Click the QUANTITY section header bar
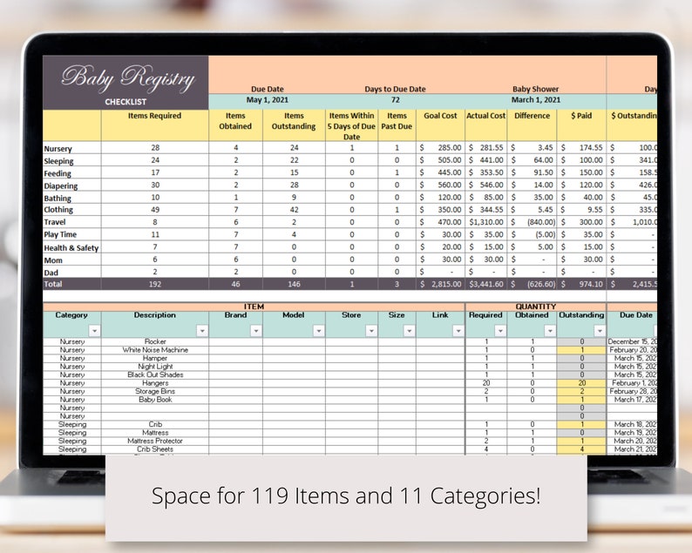Screen dimensions: 692x553 (536, 307)
